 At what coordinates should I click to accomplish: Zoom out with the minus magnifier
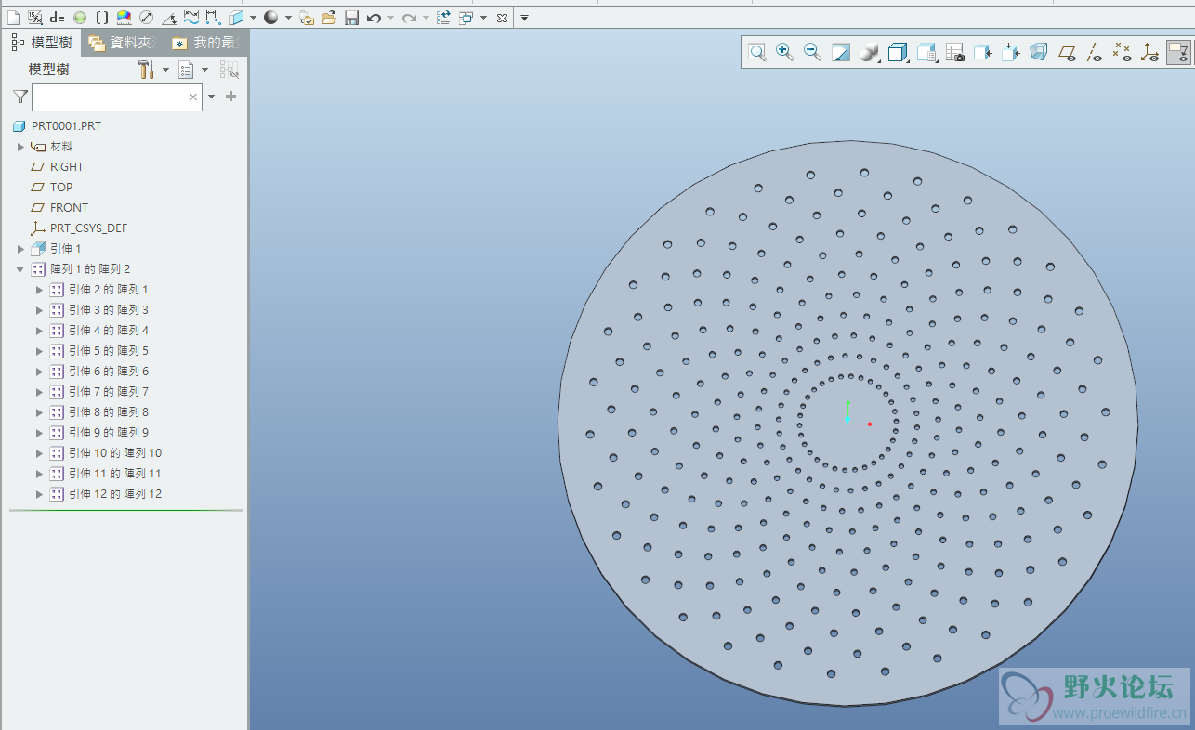point(812,53)
